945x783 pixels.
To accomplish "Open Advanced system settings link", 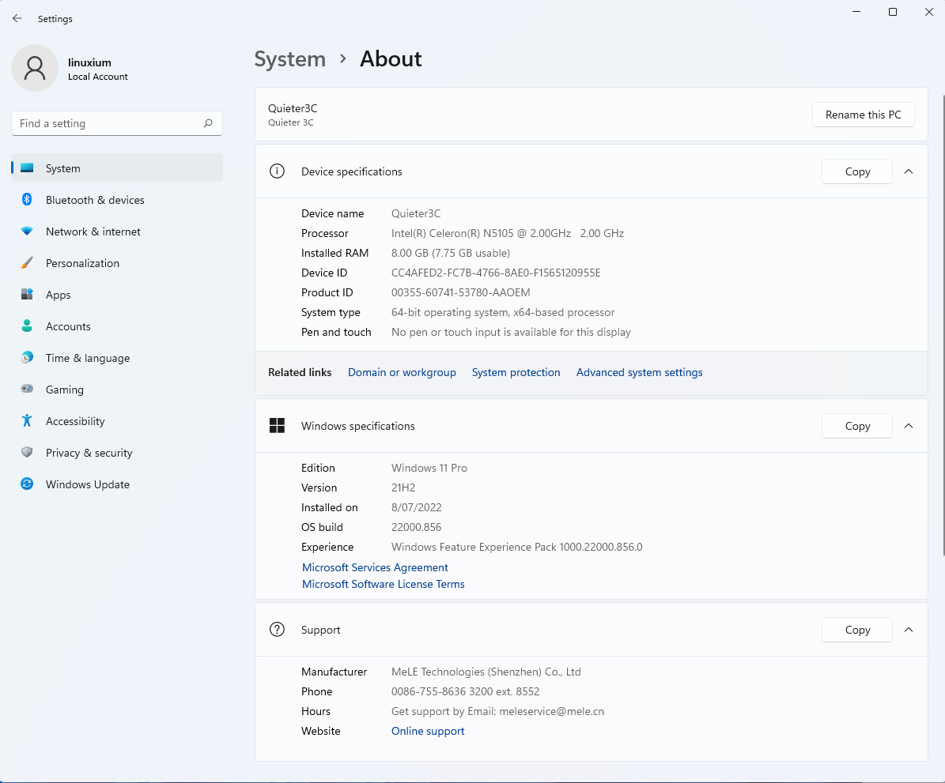I will coord(640,372).
